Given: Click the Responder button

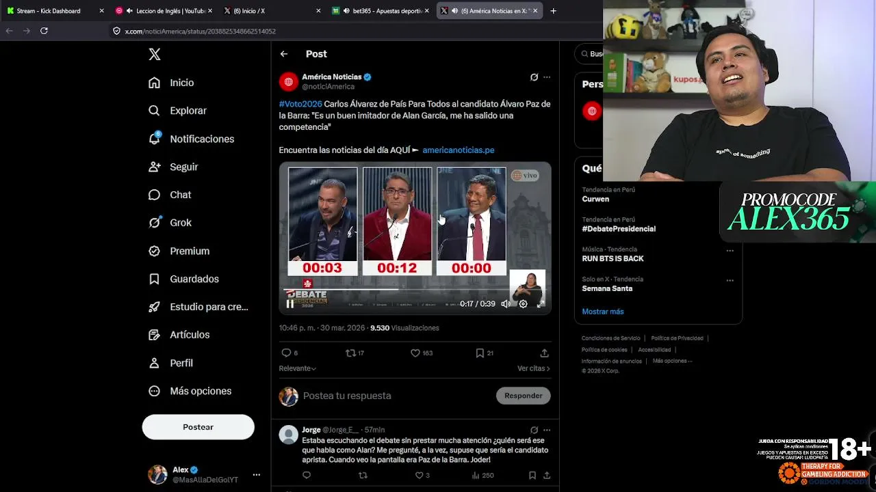Looking at the screenshot, I should (524, 396).
